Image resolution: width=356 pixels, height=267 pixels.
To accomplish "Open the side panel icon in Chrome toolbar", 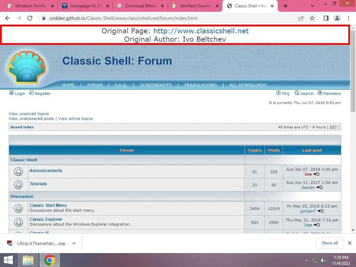I will [326, 18].
